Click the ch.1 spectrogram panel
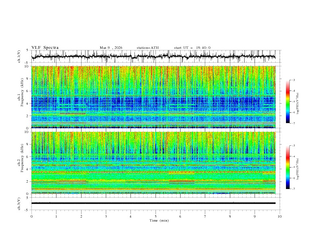 click(154, 97)
